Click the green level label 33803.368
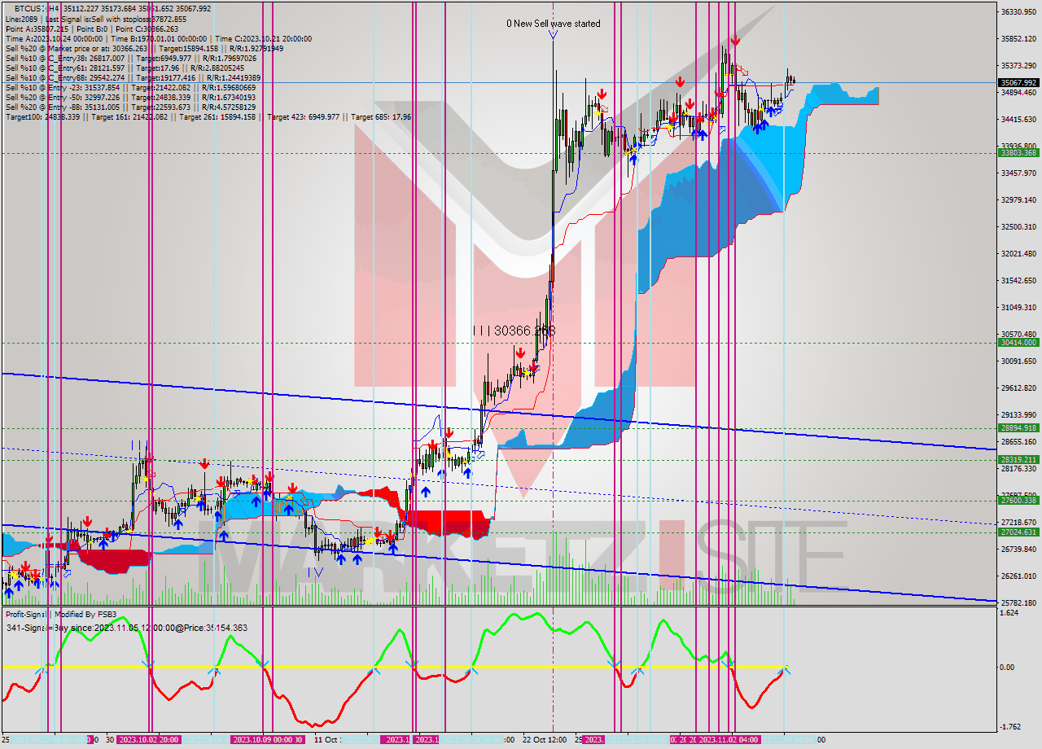This screenshot has height=749, width=1042. pyautogui.click(x=1018, y=152)
